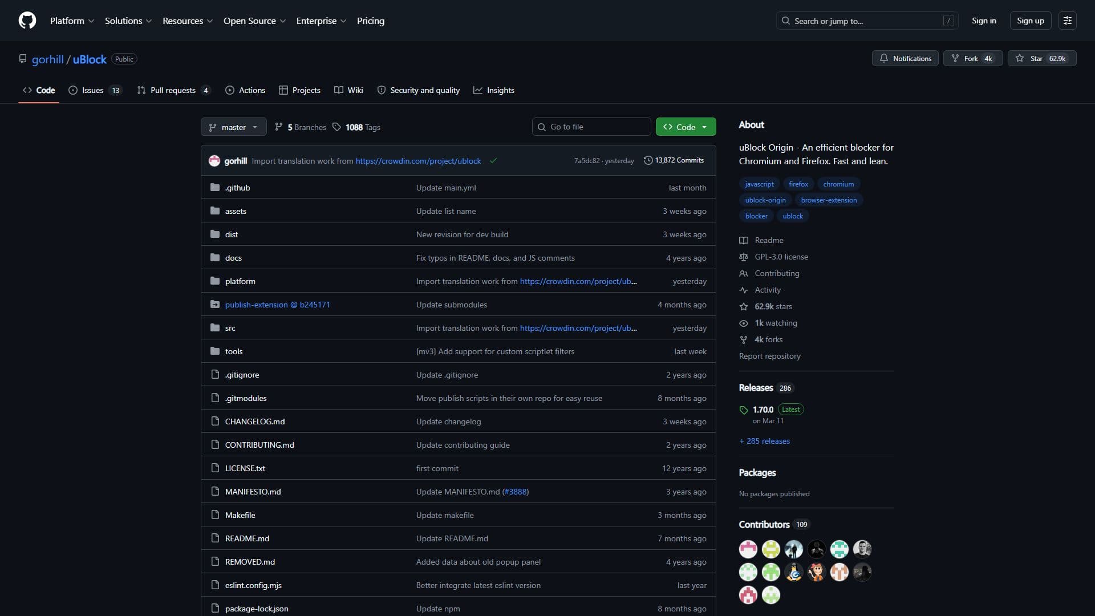This screenshot has width=1095, height=616.
Task: Open the 1088 Tags list
Action: pos(356,127)
